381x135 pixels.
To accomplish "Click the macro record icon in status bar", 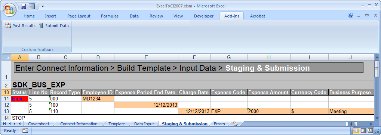I will (25, 131).
